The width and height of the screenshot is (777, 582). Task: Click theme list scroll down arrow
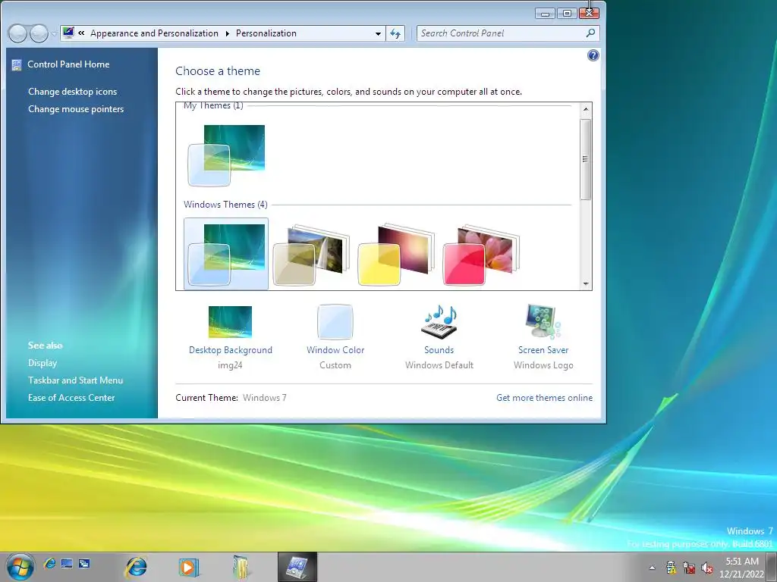[x=586, y=284]
